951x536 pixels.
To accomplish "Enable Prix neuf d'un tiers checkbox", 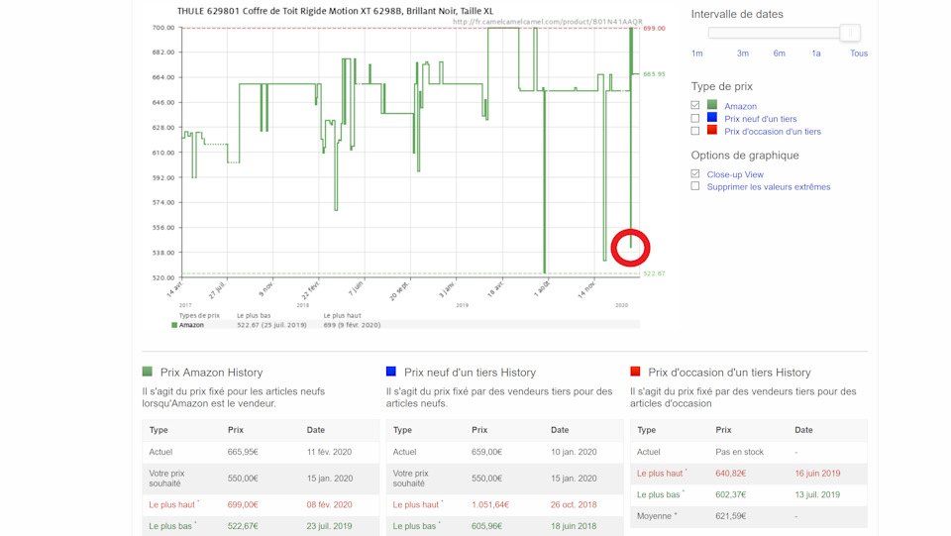I will (695, 118).
